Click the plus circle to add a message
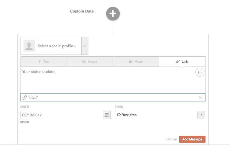Image resolution: width=230 pixels, height=145 pixels. (113, 13)
